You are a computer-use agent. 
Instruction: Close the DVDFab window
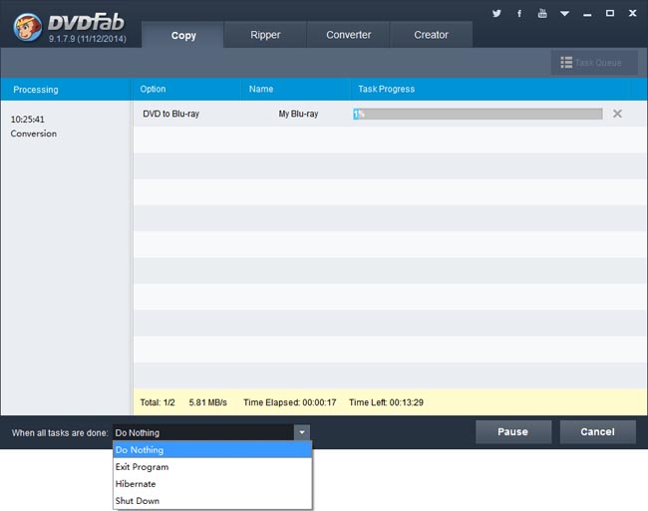(632, 13)
